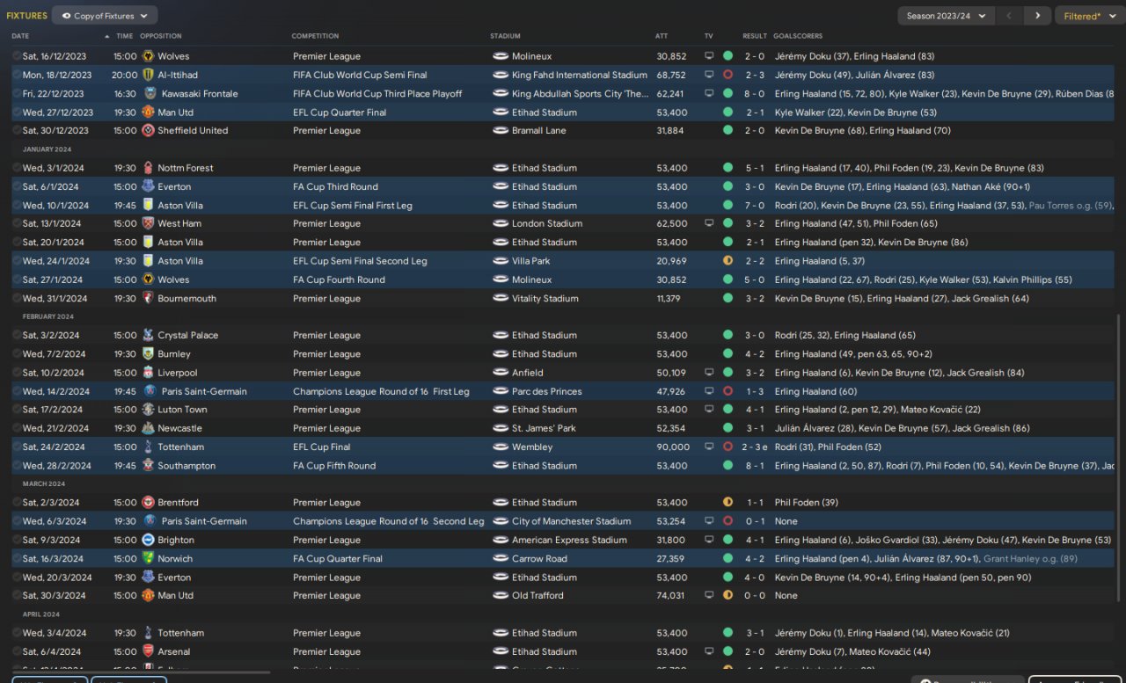
Task: Sort by the Opposition column header
Action: tap(161, 36)
